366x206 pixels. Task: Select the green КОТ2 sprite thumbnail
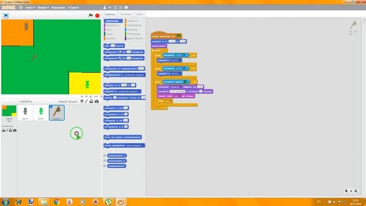[41, 113]
